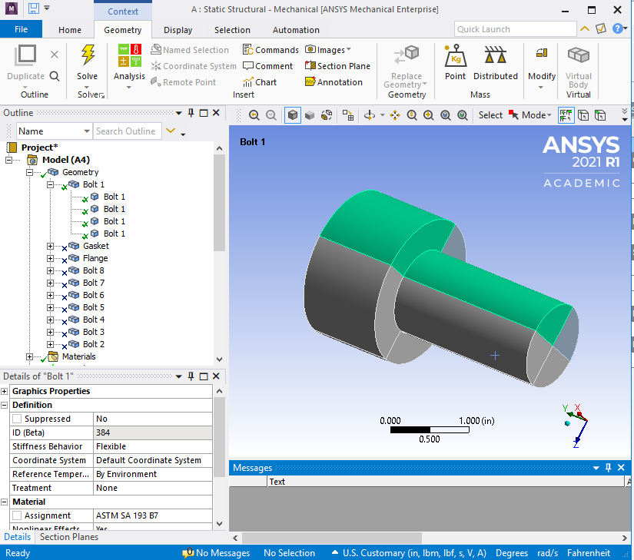Insert a Chart from the ribbon
This screenshot has height=560, width=634.
coord(260,82)
